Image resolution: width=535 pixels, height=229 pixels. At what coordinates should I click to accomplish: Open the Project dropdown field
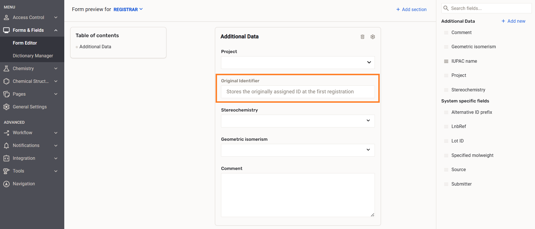pyautogui.click(x=298, y=62)
